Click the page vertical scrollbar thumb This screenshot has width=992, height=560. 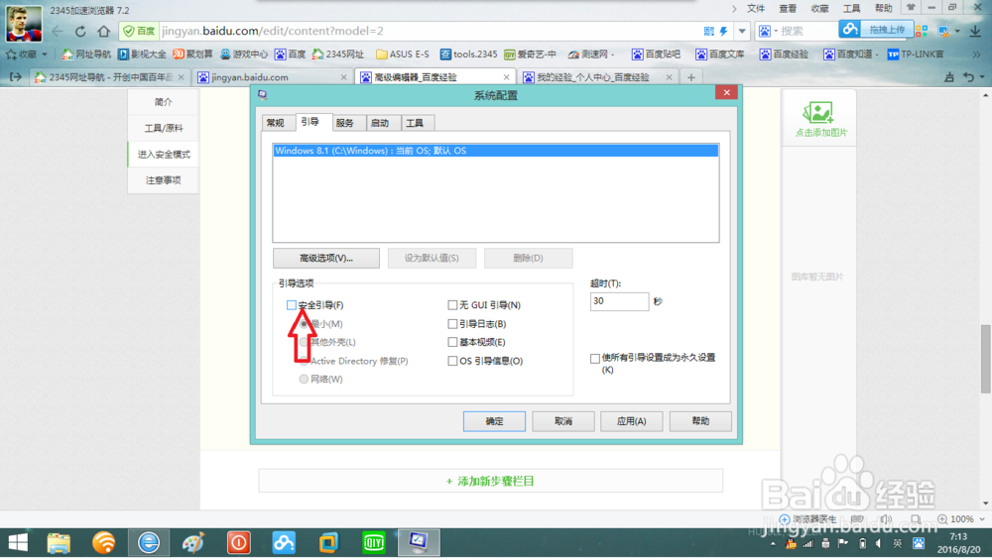[x=986, y=359]
